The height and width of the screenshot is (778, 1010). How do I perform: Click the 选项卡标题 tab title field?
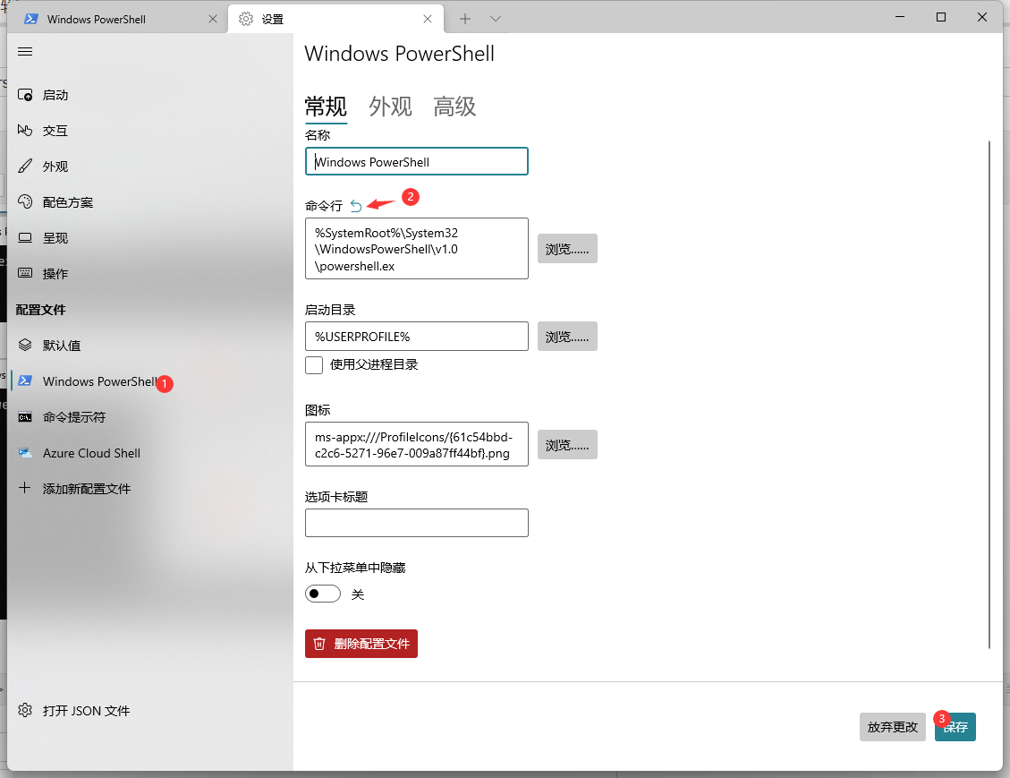coord(417,523)
